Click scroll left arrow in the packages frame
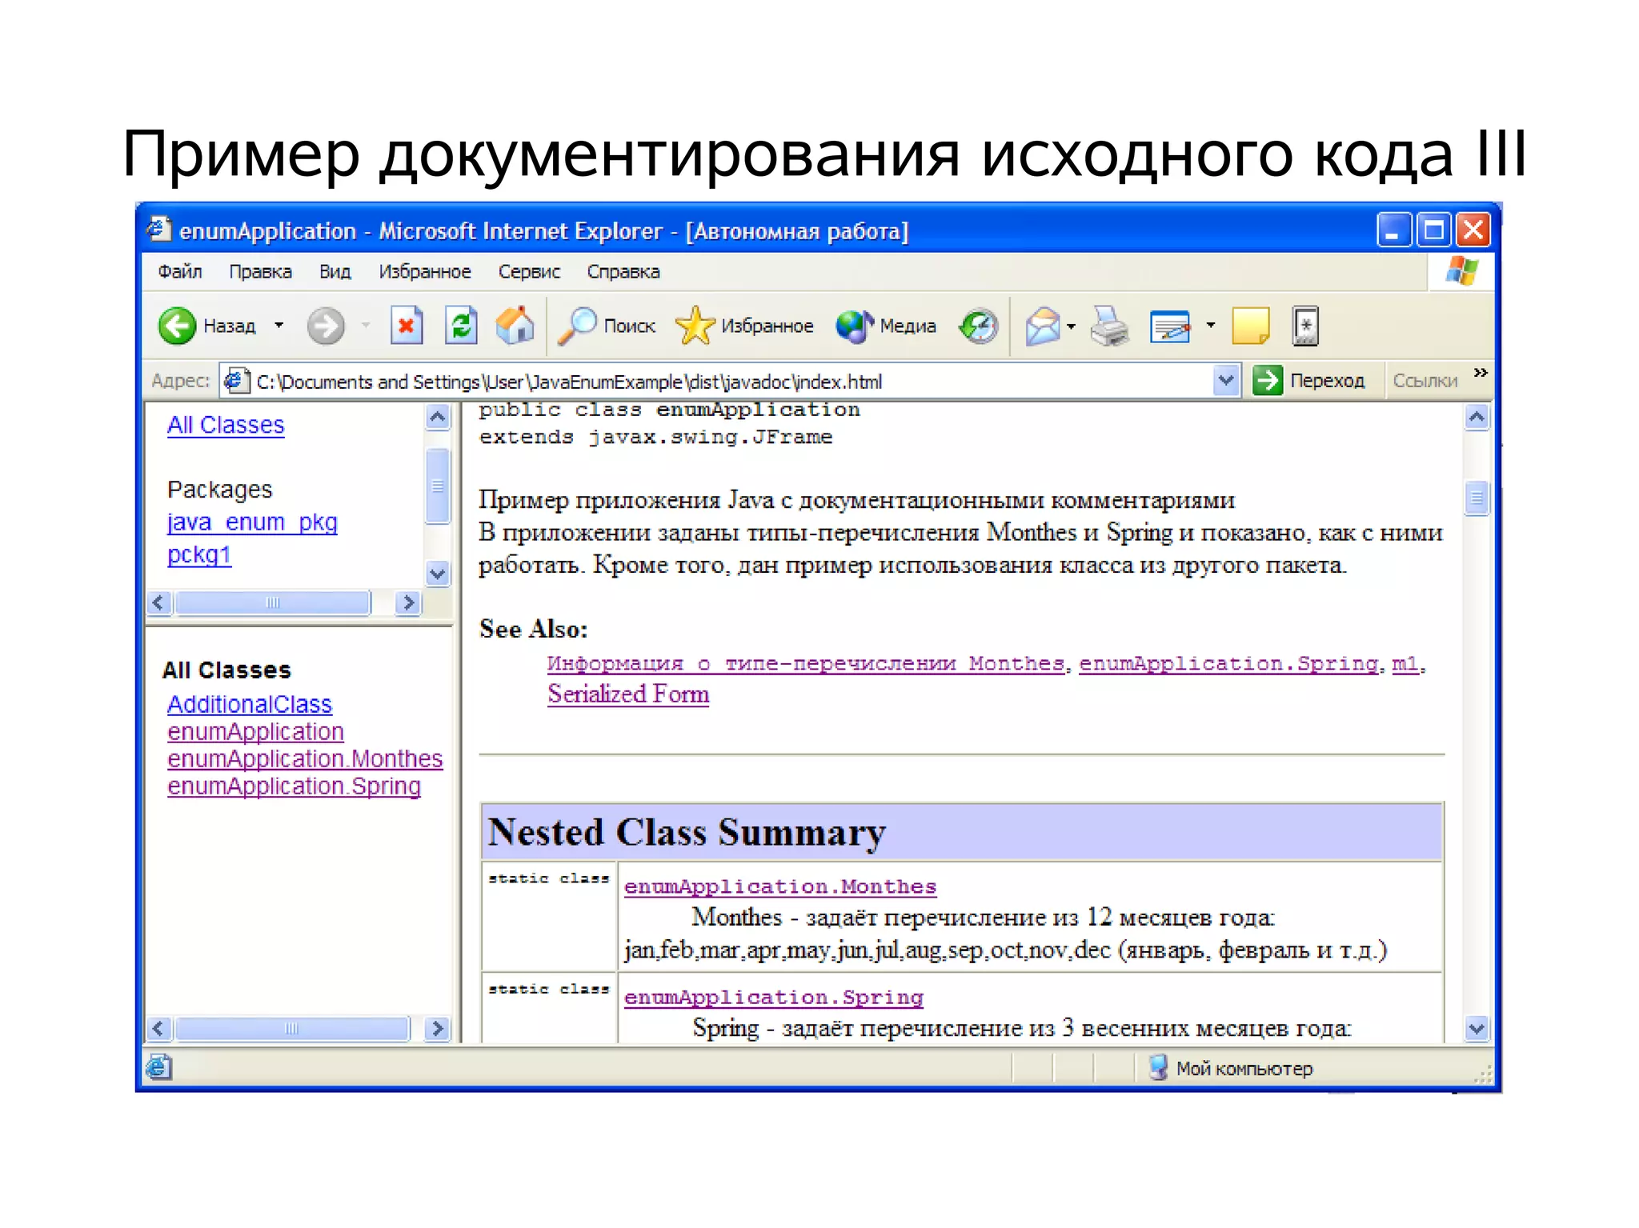 point(158,602)
